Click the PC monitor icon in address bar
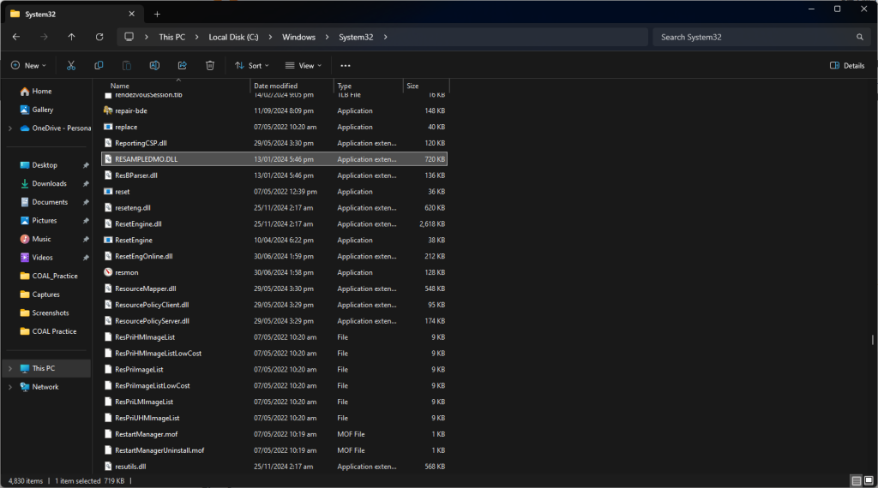Screen dimensions: 878x488 [129, 37]
